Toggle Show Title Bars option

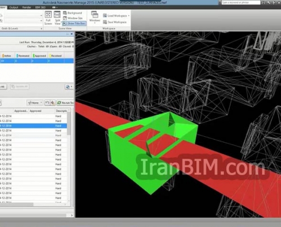[x=74, y=23]
